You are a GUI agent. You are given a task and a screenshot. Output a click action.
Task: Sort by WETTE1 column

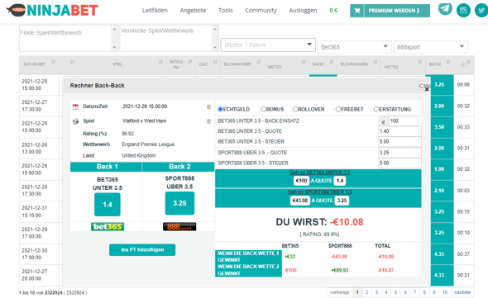tap(304, 62)
